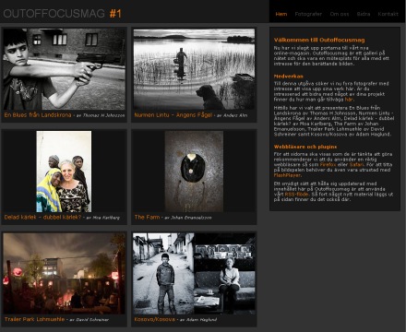Image resolution: width=406 pixels, height=332 pixels.
Task: Click 'av Anders Alm' byline
Action: click(x=232, y=115)
